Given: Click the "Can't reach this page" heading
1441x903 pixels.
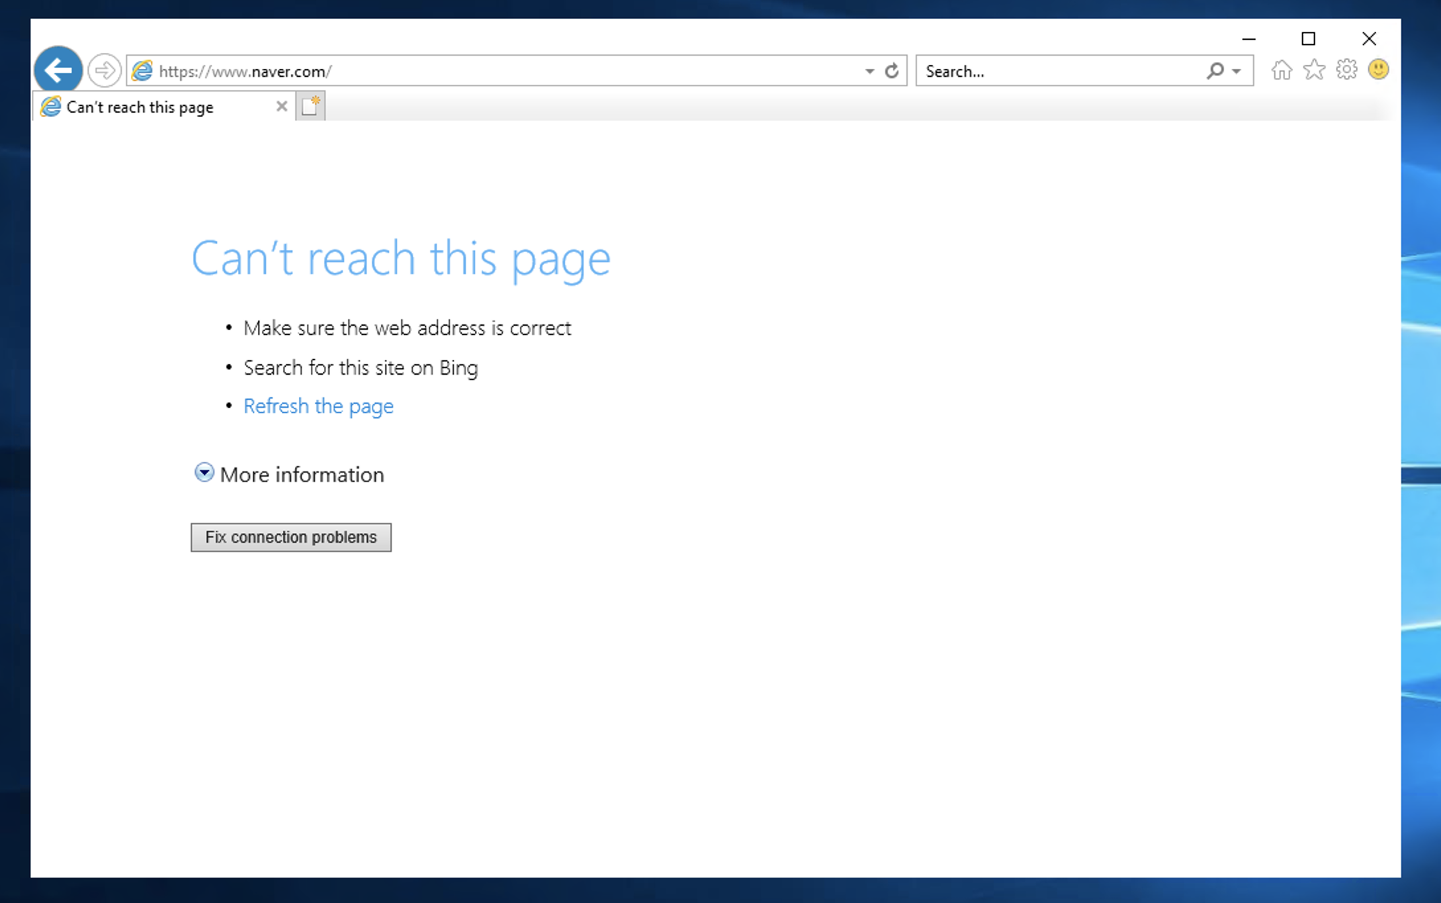Looking at the screenshot, I should pos(401,259).
